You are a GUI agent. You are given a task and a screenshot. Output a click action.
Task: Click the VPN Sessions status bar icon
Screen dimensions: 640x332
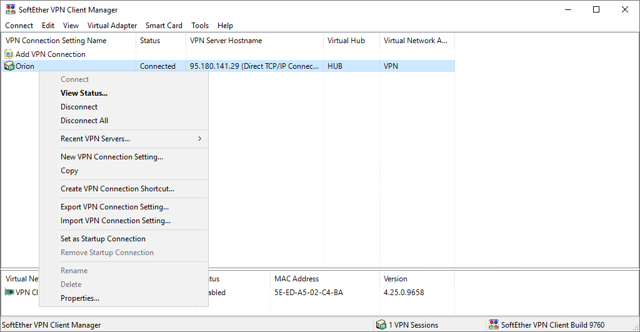[x=381, y=324]
